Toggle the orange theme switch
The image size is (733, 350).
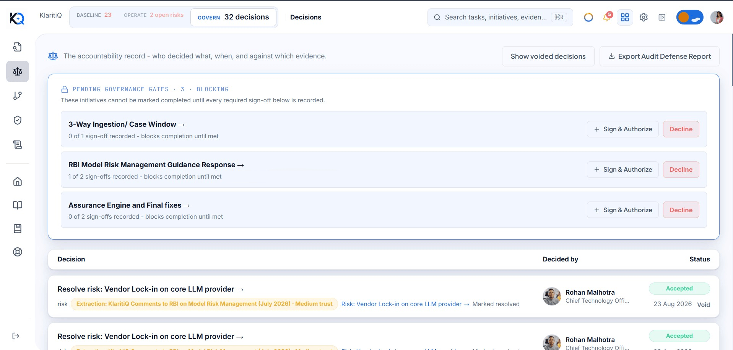tap(690, 17)
